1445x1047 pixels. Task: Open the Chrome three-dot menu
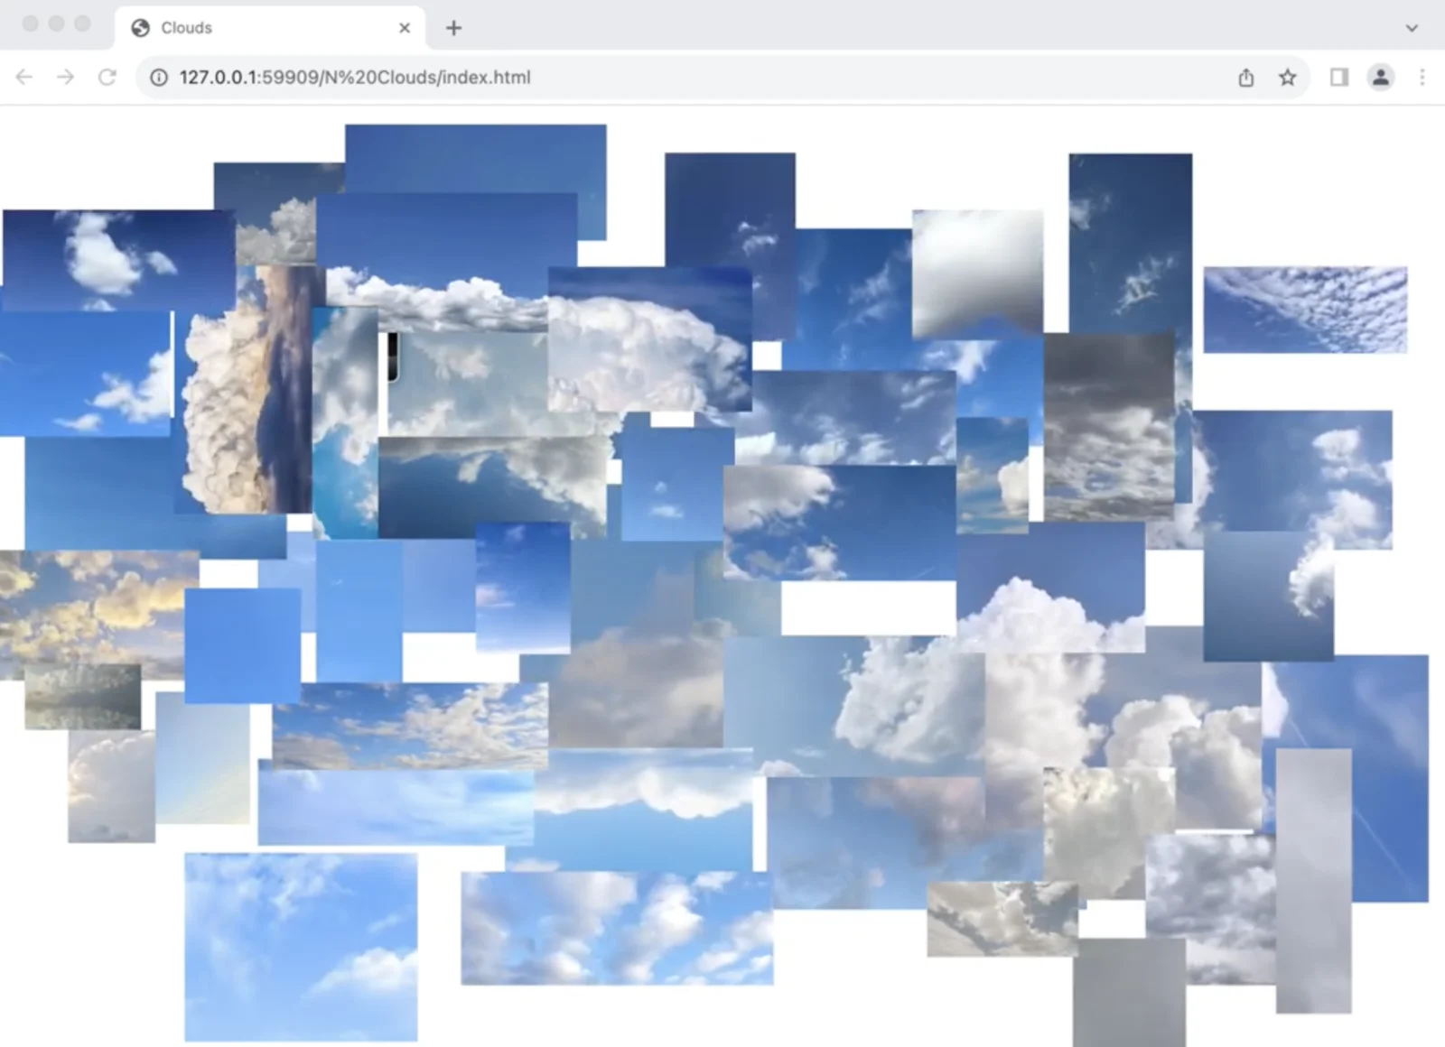point(1422,78)
